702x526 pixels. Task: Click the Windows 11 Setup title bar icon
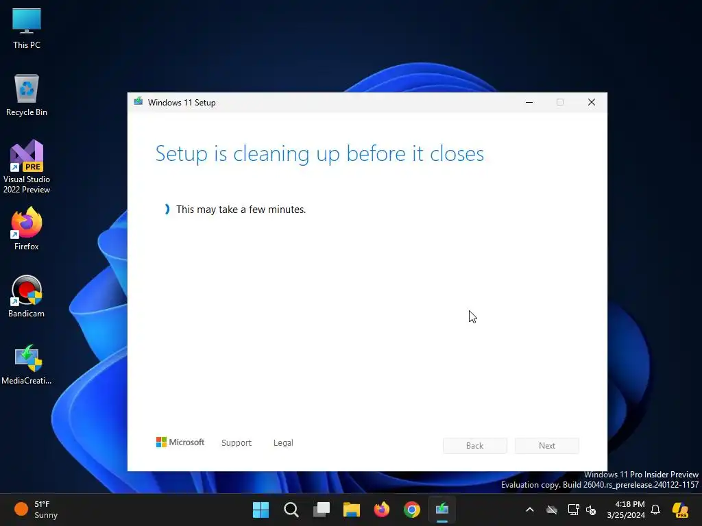138,102
